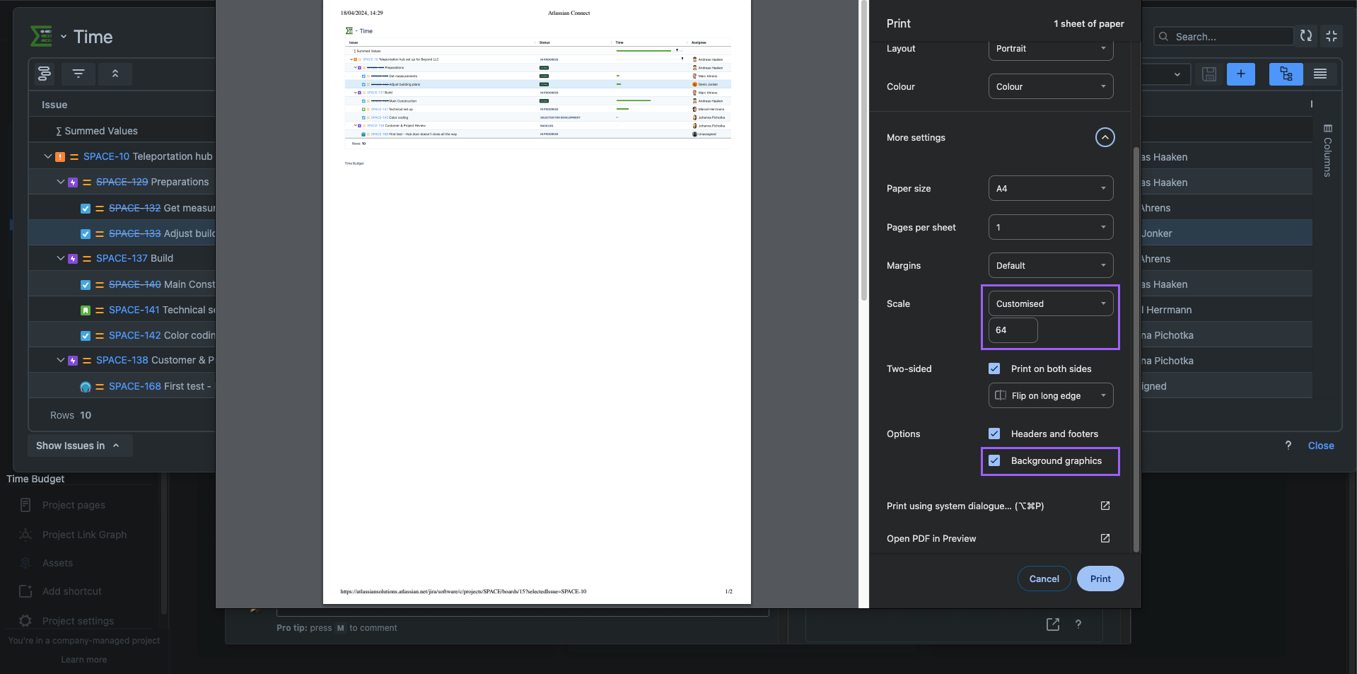This screenshot has height=674, width=1357.
Task: Create a new item with the blue plus icon
Action: click(x=1241, y=74)
